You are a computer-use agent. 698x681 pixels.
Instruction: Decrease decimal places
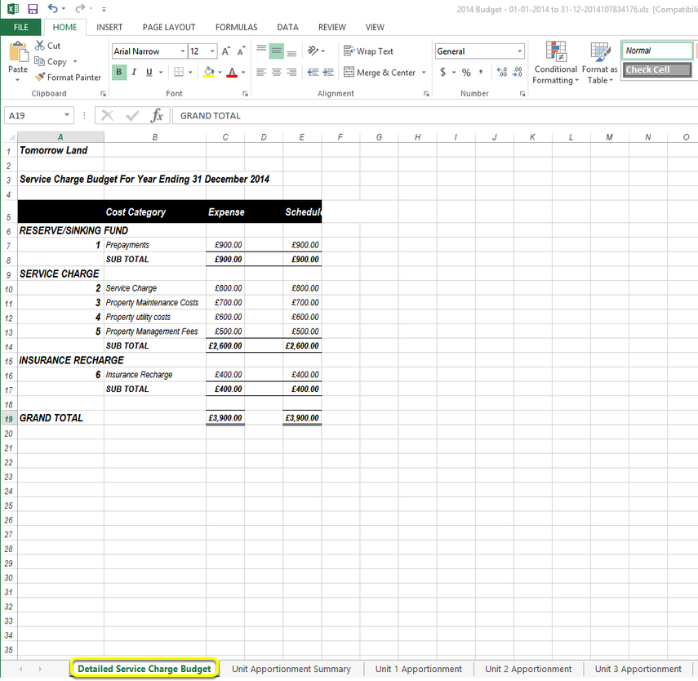518,72
